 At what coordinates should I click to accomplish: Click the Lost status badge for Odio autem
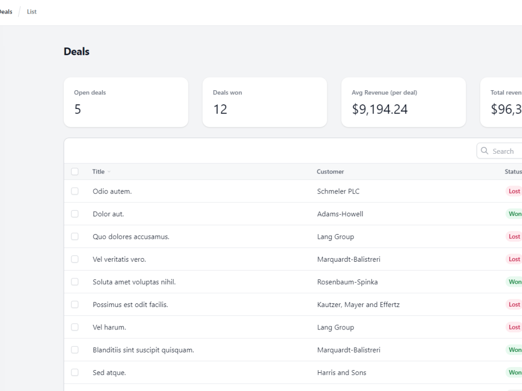[514, 191]
